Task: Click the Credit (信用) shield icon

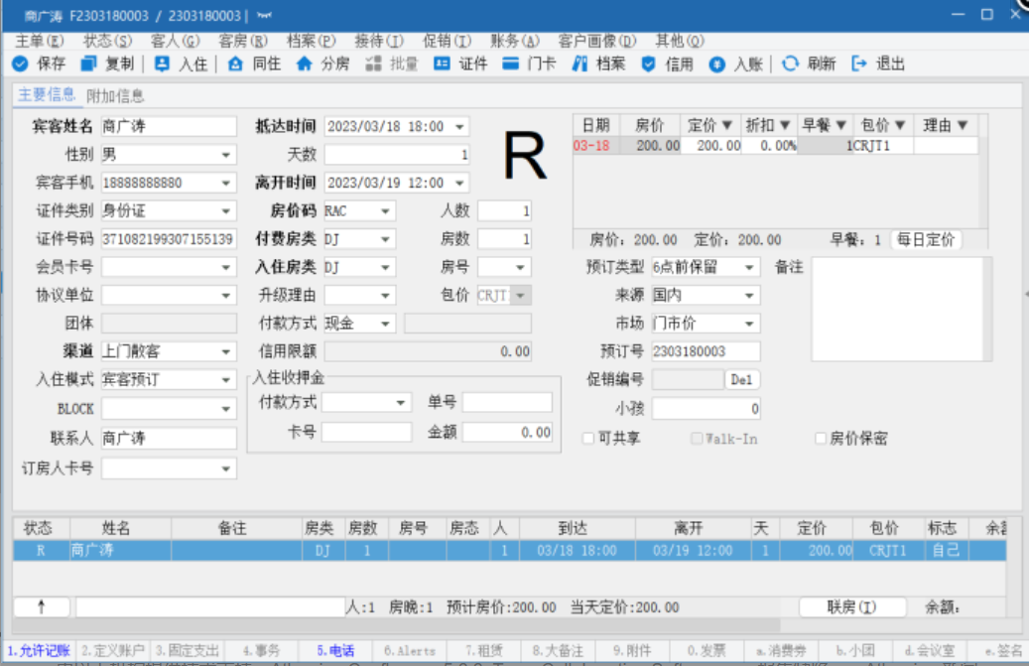Action: [648, 64]
